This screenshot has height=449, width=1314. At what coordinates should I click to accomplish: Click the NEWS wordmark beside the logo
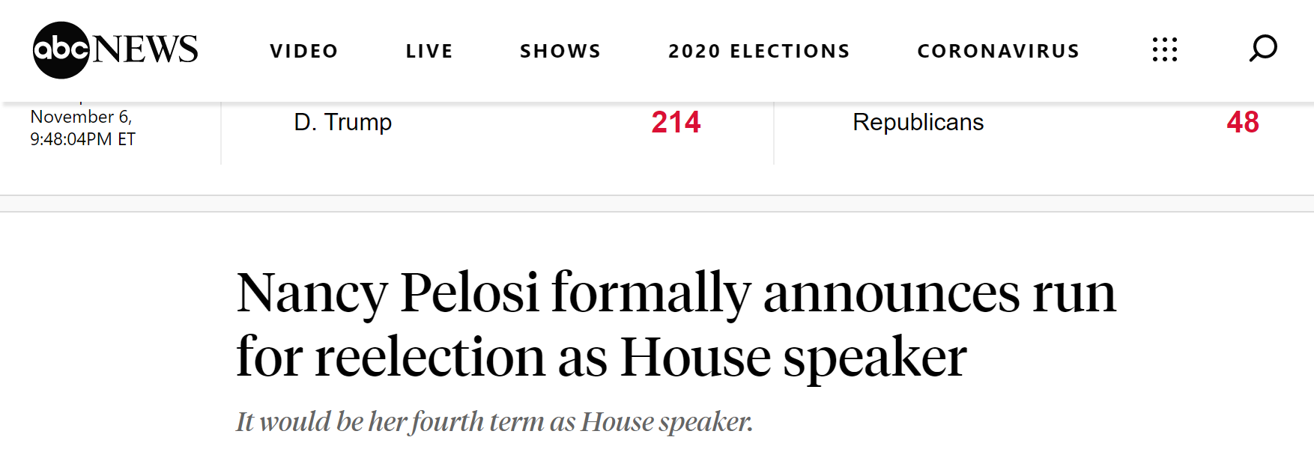pos(146,50)
